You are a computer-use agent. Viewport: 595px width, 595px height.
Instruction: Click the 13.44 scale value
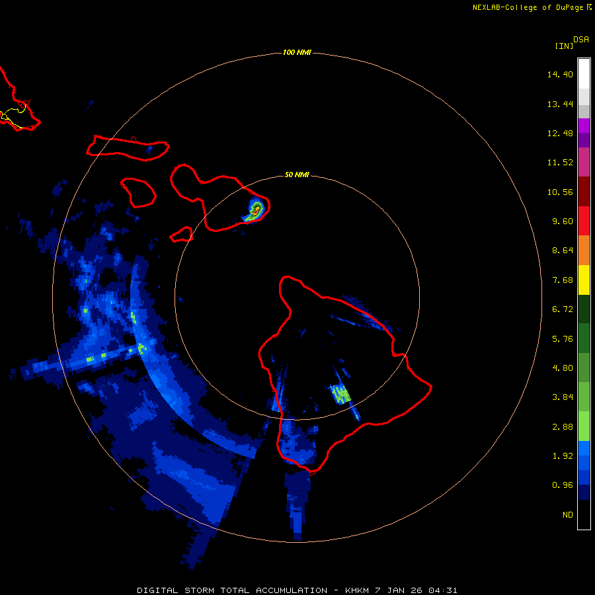click(x=560, y=104)
